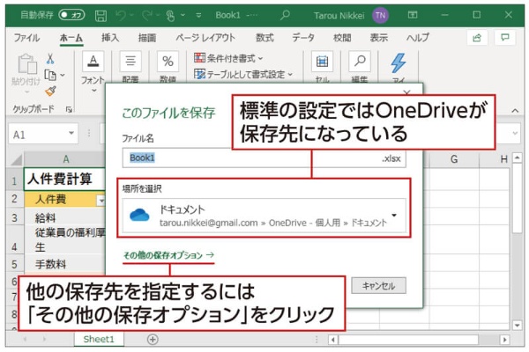The width and height of the screenshot is (529, 352).
Task: Click the TN account avatar
Action: [x=381, y=15]
